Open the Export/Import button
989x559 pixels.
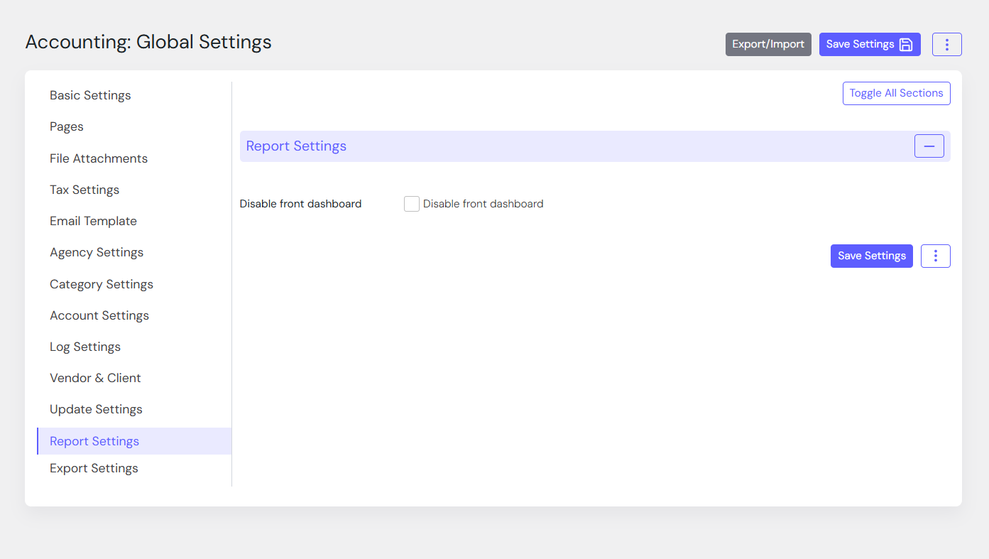(x=767, y=44)
